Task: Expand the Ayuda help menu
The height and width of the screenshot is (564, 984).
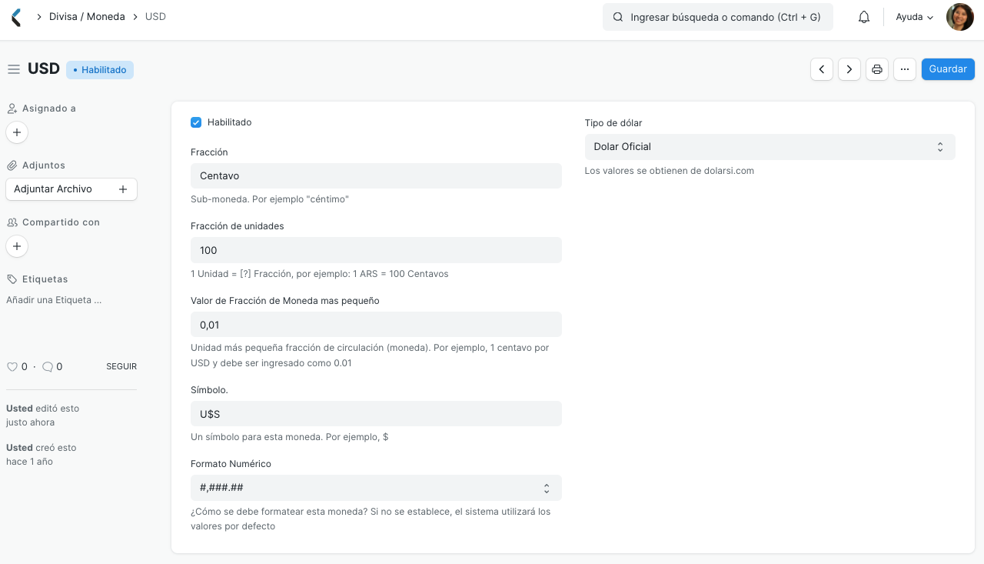Action: tap(915, 17)
